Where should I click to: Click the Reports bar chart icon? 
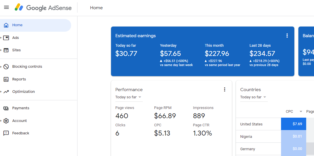(6, 79)
